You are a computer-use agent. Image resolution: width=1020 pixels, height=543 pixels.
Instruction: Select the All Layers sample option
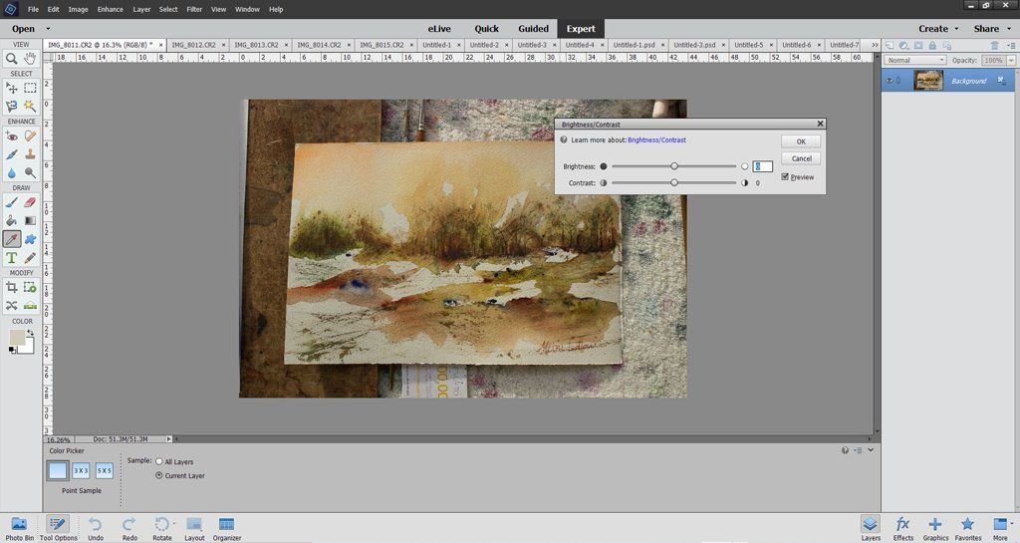pyautogui.click(x=159, y=461)
